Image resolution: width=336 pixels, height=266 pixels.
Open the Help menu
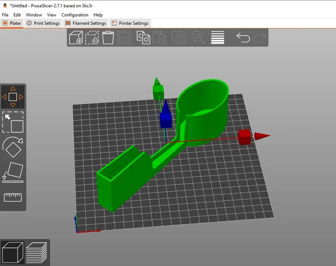coord(98,15)
